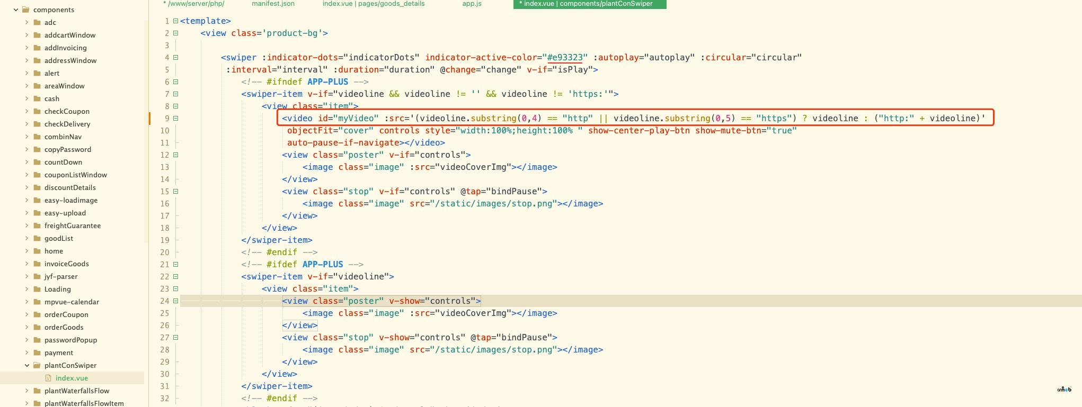1082x407 pixels.
Task: Toggle the fold marker on line 24
Action: (x=175, y=301)
